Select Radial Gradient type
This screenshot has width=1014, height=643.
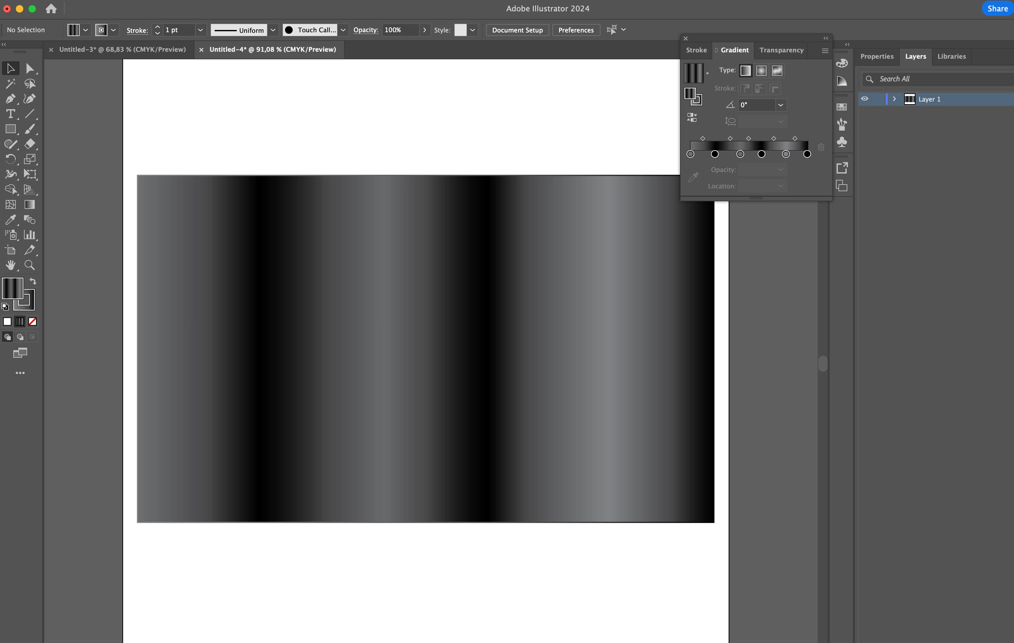coord(761,71)
